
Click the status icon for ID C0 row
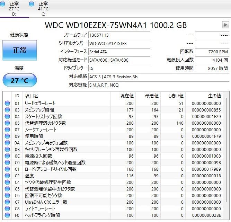tap(7, 162)
